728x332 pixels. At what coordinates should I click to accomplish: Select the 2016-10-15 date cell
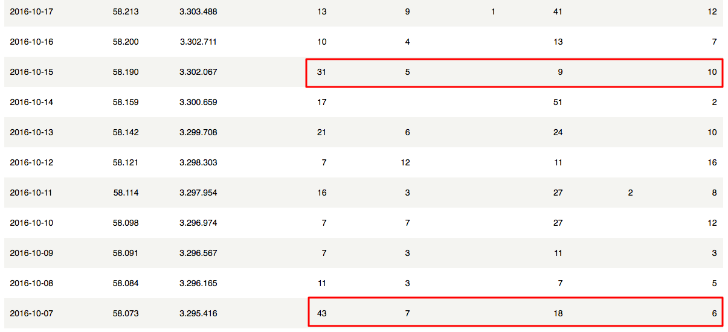click(x=31, y=72)
